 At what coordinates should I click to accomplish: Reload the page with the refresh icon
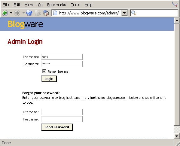click(29, 13)
